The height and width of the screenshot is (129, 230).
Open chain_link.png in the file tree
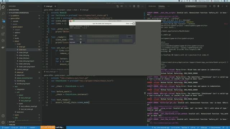(x=24, y=55)
